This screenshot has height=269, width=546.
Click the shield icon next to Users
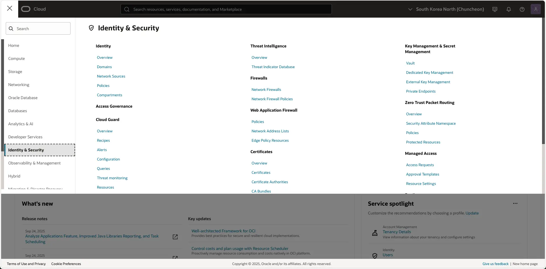tap(375, 256)
